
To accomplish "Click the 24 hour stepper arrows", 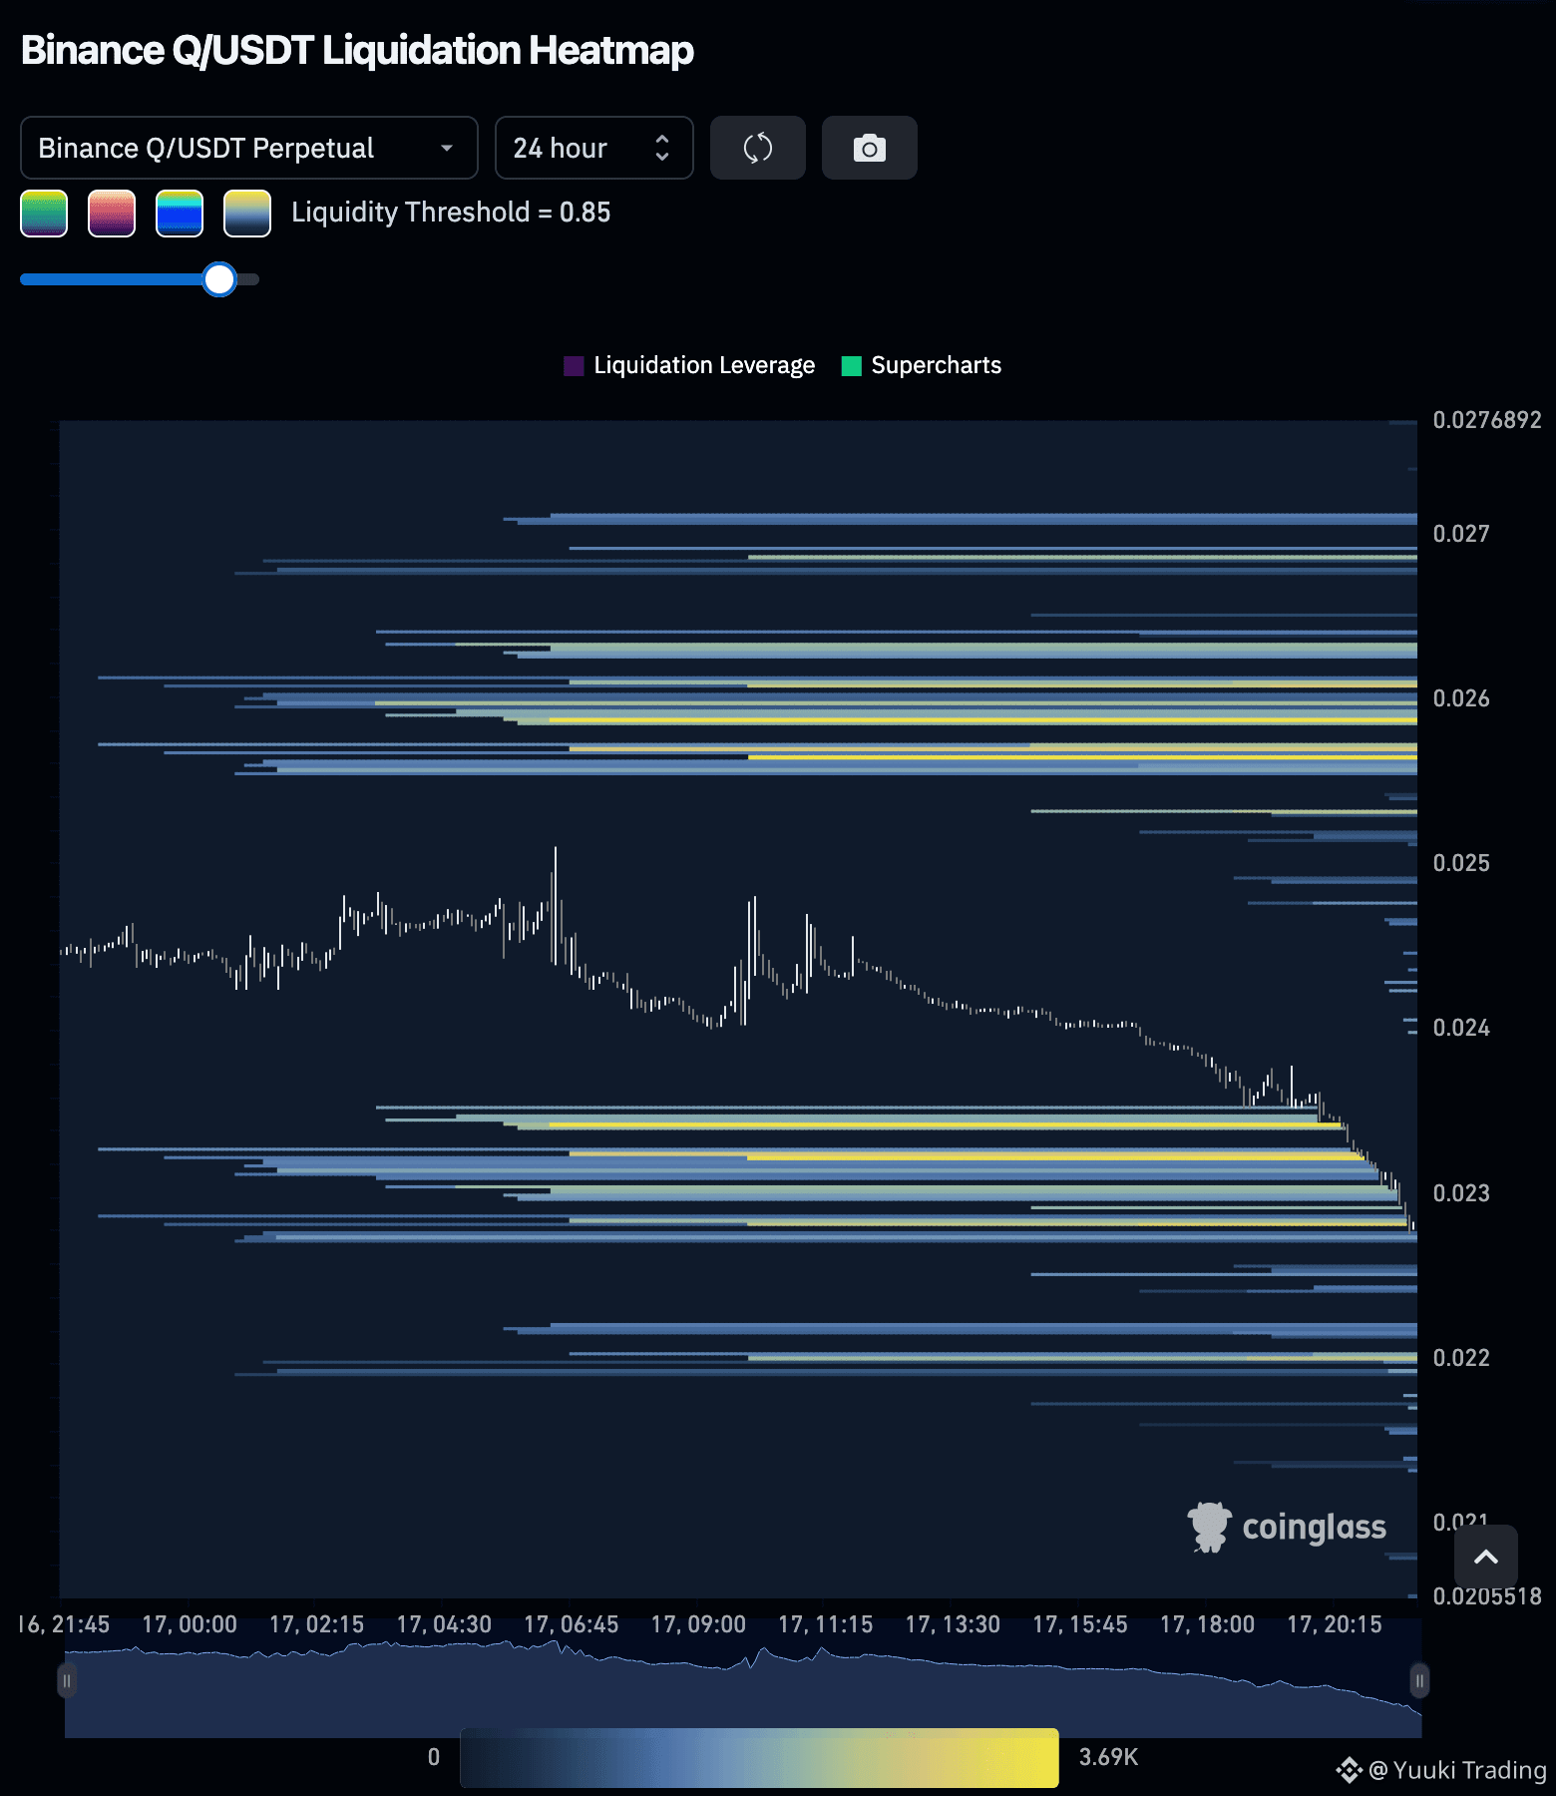I will tap(662, 148).
